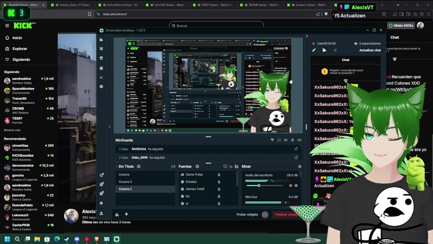Pause the Minifuente alert queue
The height and width of the screenshot is (244, 433).
[279, 140]
